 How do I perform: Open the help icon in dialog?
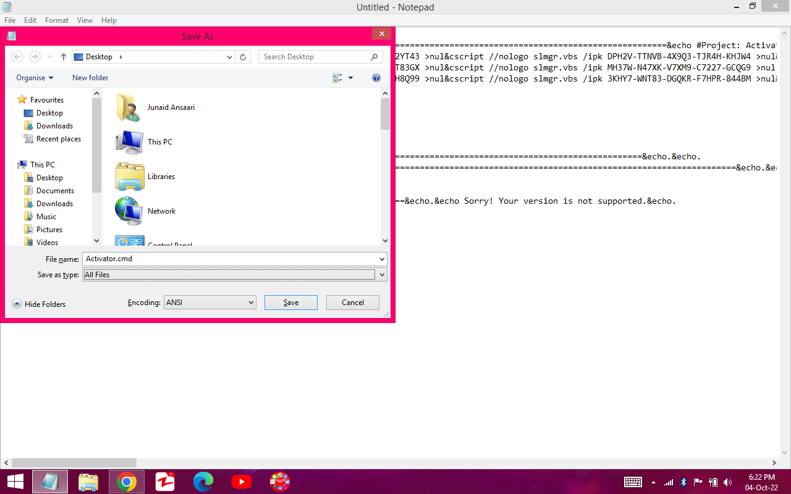click(x=376, y=78)
